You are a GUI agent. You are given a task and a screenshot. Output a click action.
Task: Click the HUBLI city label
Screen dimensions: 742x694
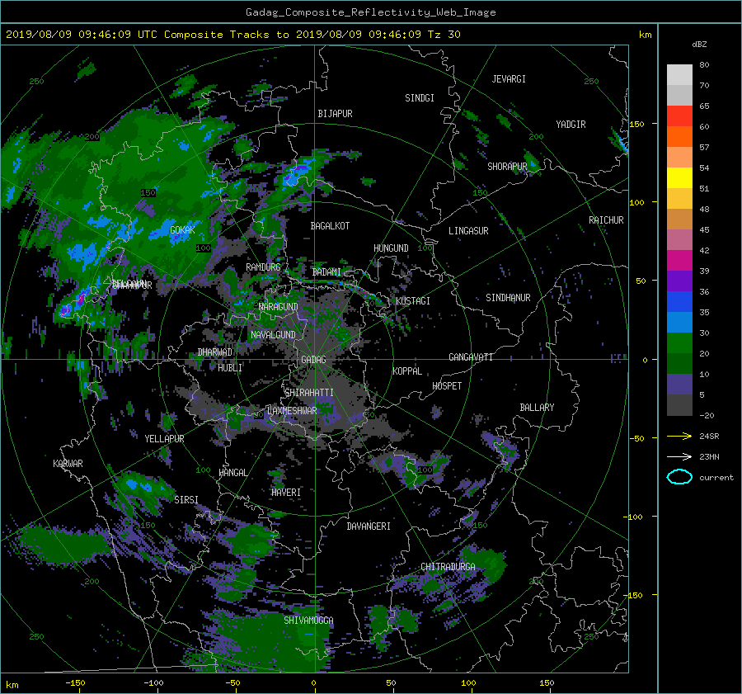[230, 368]
